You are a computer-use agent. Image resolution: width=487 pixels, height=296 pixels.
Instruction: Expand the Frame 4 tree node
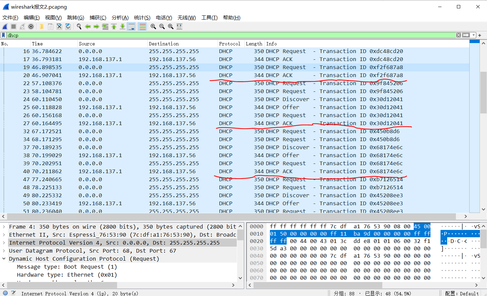click(4, 227)
